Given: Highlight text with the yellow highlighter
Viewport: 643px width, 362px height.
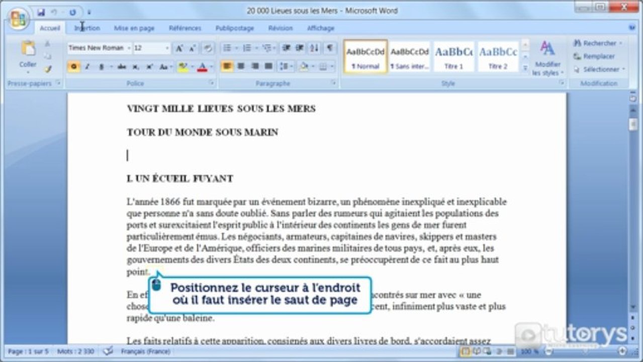Looking at the screenshot, I should tap(182, 66).
